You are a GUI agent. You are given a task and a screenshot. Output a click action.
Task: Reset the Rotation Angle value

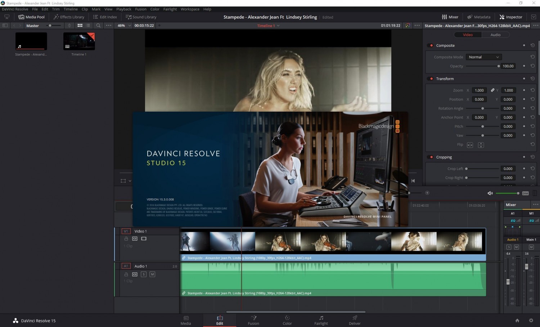coord(532,108)
